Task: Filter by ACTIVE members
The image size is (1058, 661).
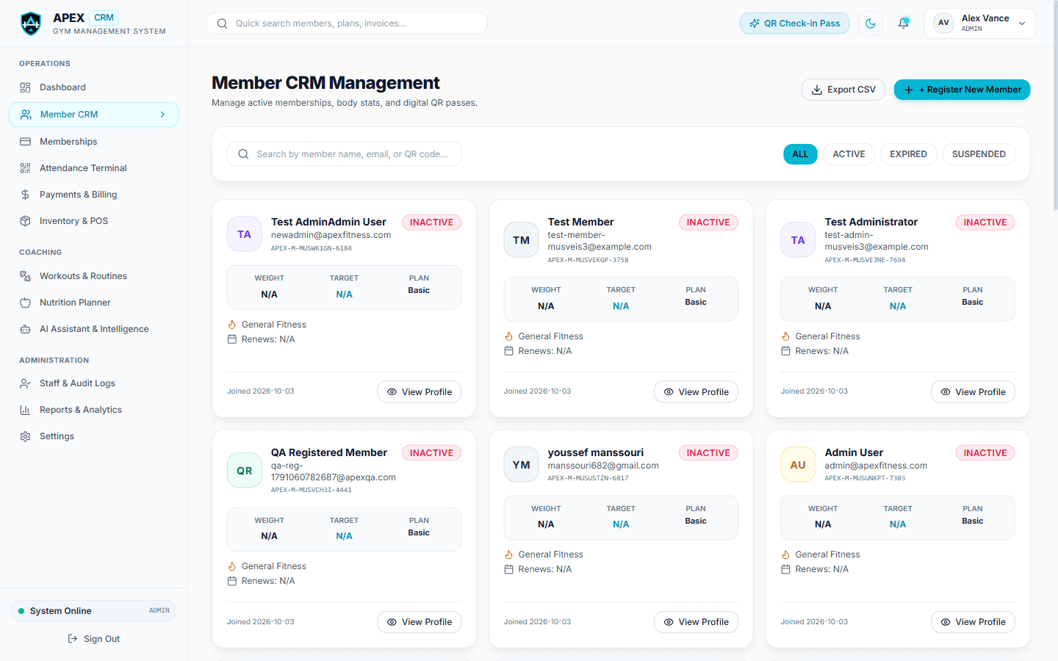Action: [x=849, y=154]
